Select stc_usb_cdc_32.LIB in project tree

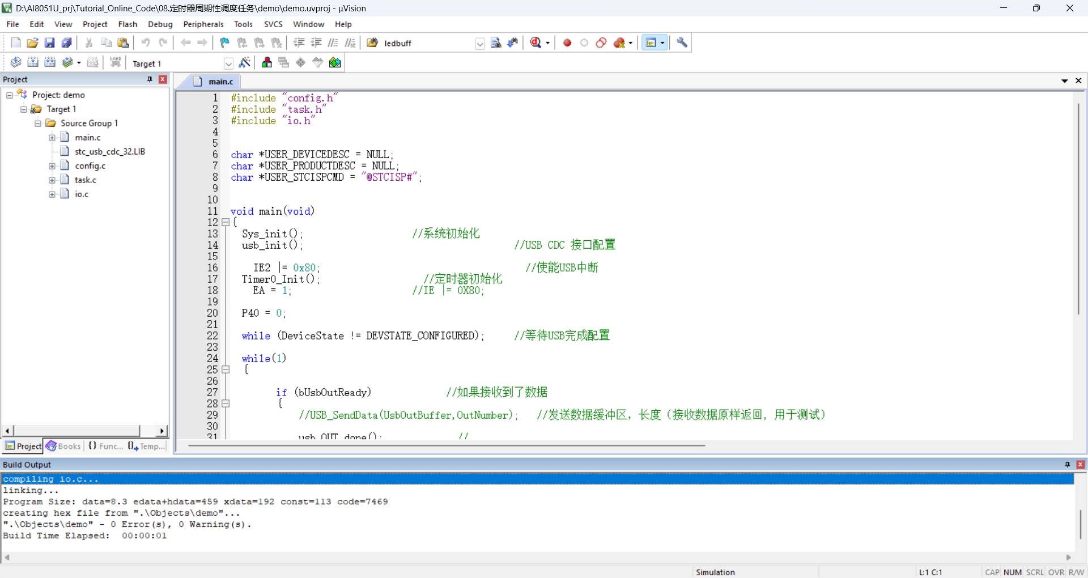click(110, 151)
